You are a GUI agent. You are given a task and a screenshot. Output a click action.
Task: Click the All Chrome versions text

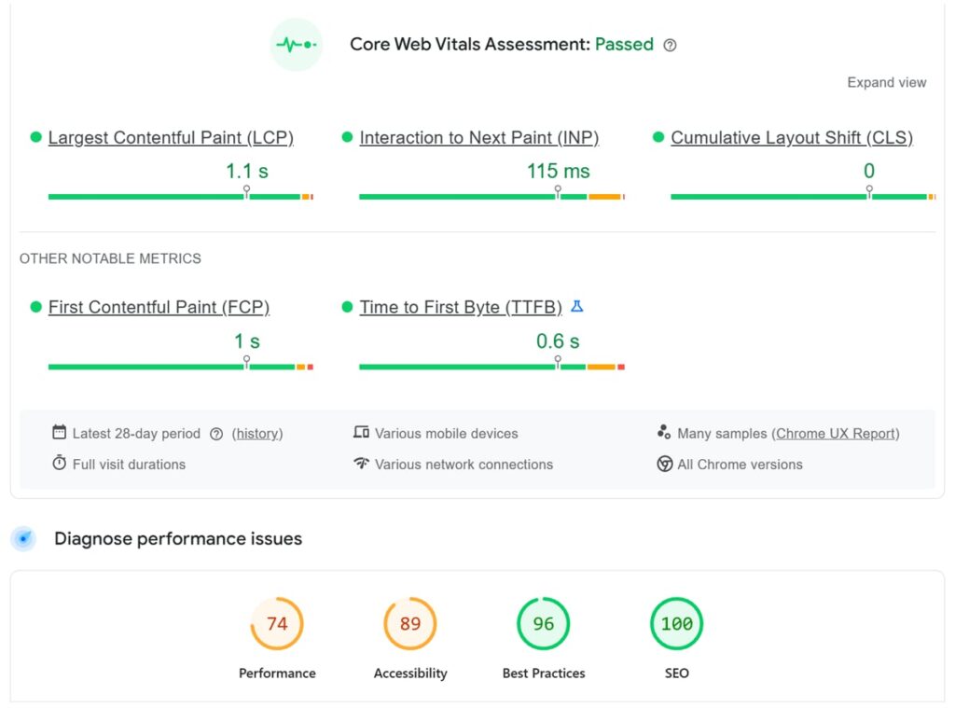pyautogui.click(x=740, y=465)
